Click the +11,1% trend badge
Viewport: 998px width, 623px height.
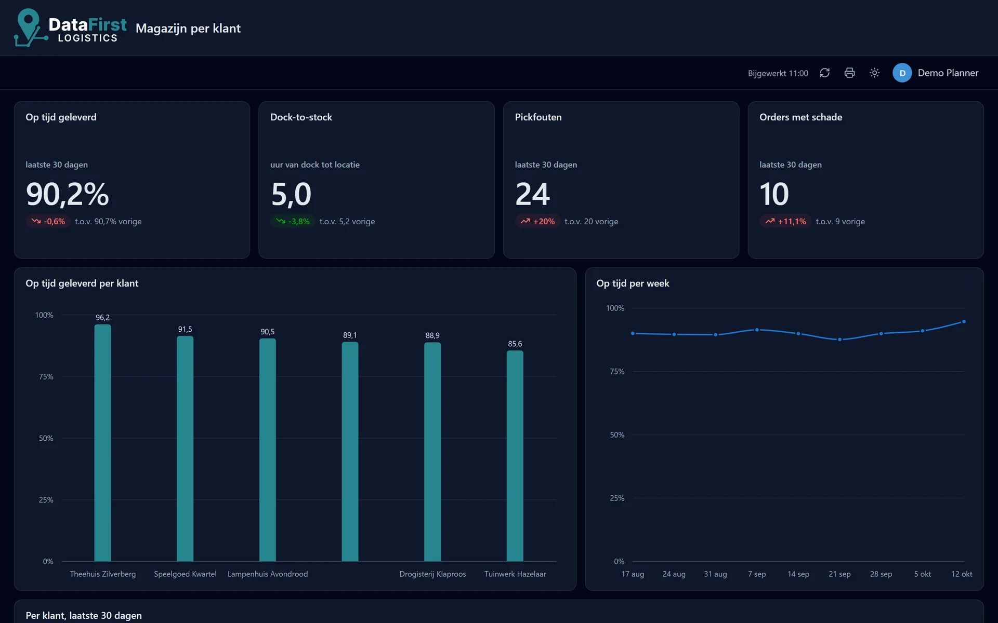point(785,221)
